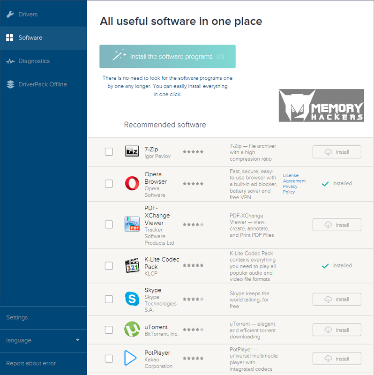The width and height of the screenshot is (374, 375).
Task: Click the 7-Zip application icon
Action: [x=132, y=151]
